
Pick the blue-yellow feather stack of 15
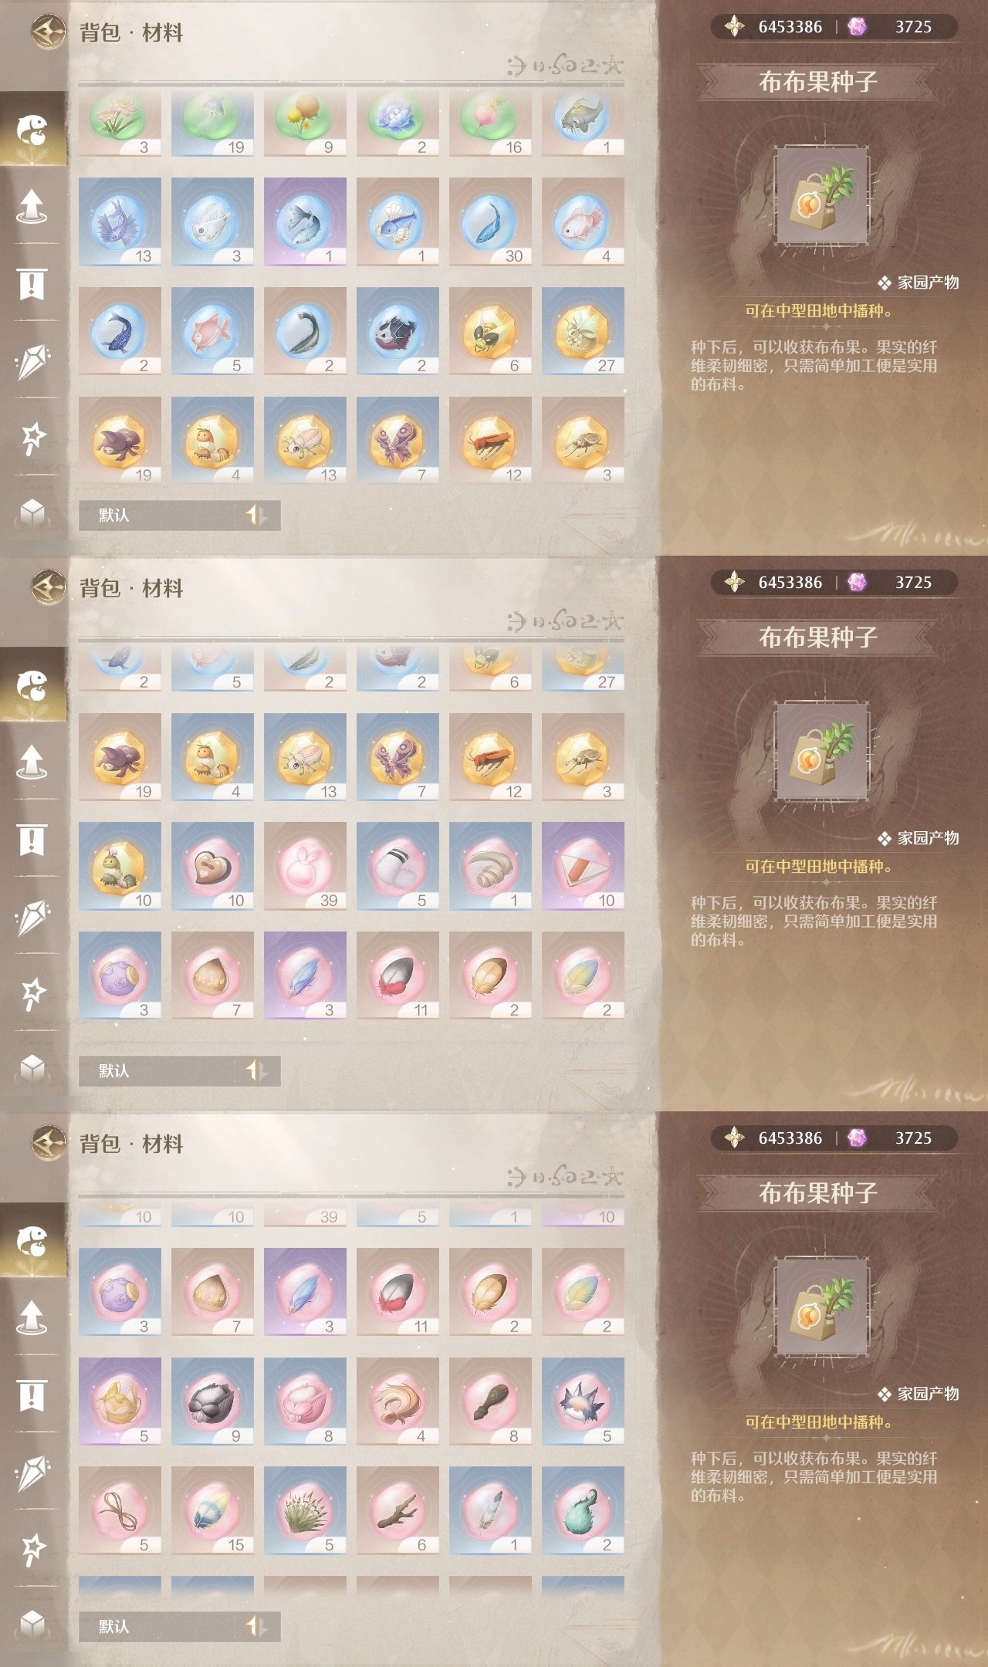tap(212, 1510)
